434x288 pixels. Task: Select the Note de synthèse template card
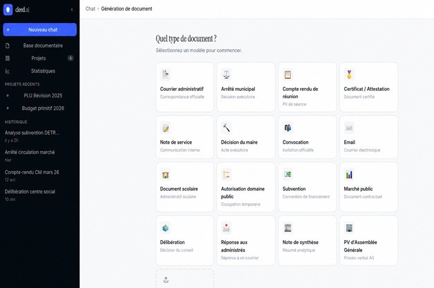click(x=307, y=241)
